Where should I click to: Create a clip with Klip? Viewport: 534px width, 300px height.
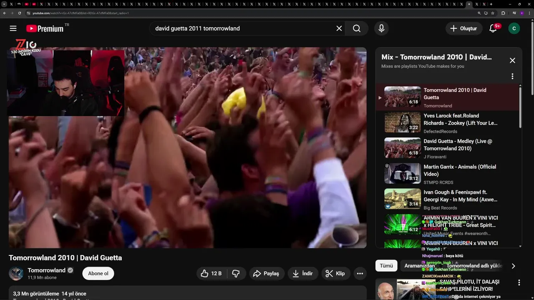[335, 273]
